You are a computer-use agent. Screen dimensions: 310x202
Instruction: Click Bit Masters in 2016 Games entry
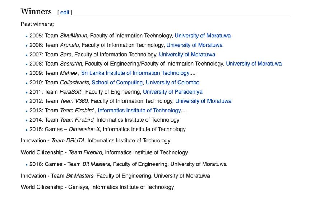click(96, 164)
